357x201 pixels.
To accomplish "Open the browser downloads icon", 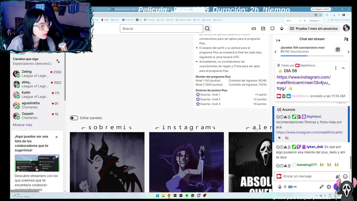I will (x=334, y=15).
